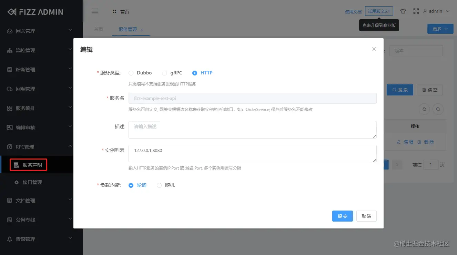
Task: Click the 提交 submit button
Action: (342, 216)
